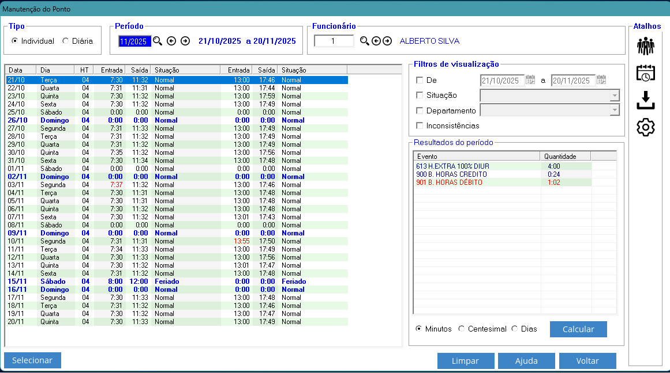Viewport: 670px width, 373px height.
Task: Expand the Departamento dropdown
Action: coord(615,111)
